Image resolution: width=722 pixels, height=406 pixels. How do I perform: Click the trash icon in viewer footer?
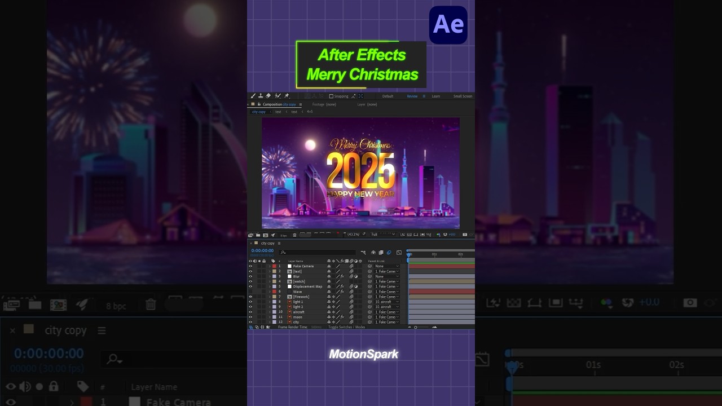tap(294, 235)
